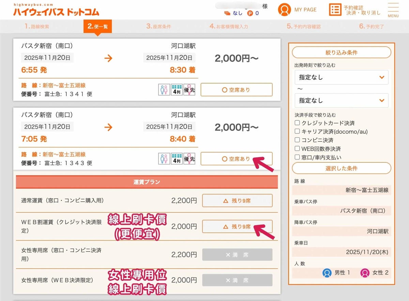Click 4列 seat icon on 1341便 card

tap(177, 90)
